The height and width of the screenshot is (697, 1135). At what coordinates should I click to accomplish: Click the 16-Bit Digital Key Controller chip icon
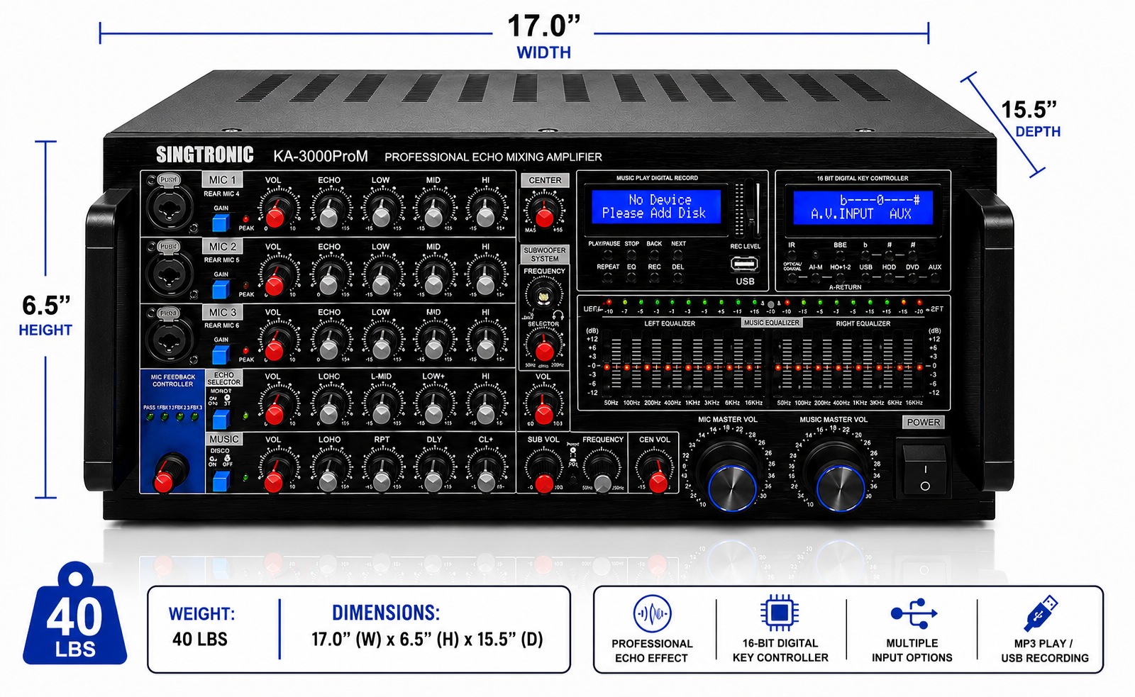click(x=780, y=613)
